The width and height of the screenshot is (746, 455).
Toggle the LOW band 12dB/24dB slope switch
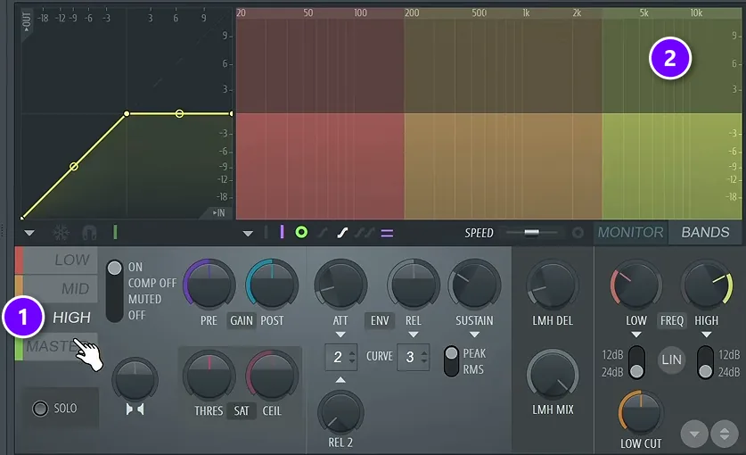[x=636, y=362]
